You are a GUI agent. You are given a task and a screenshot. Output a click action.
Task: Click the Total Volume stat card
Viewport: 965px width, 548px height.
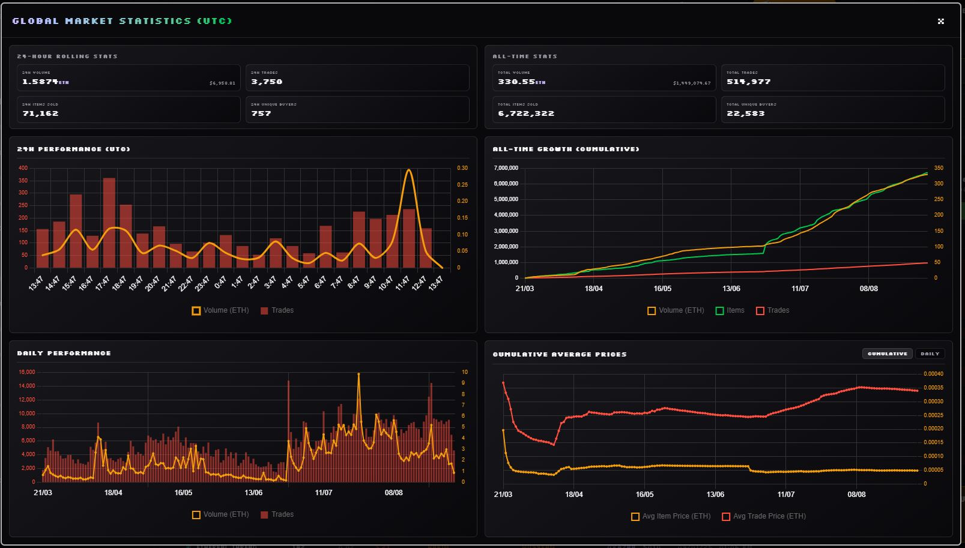[x=604, y=78]
